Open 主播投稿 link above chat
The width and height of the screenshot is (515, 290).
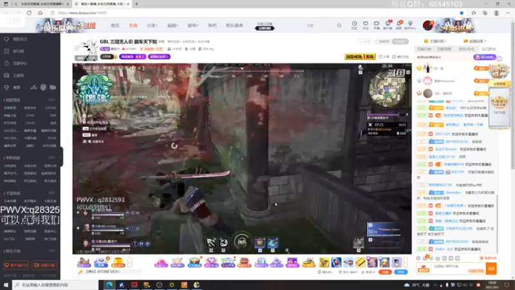(x=436, y=41)
